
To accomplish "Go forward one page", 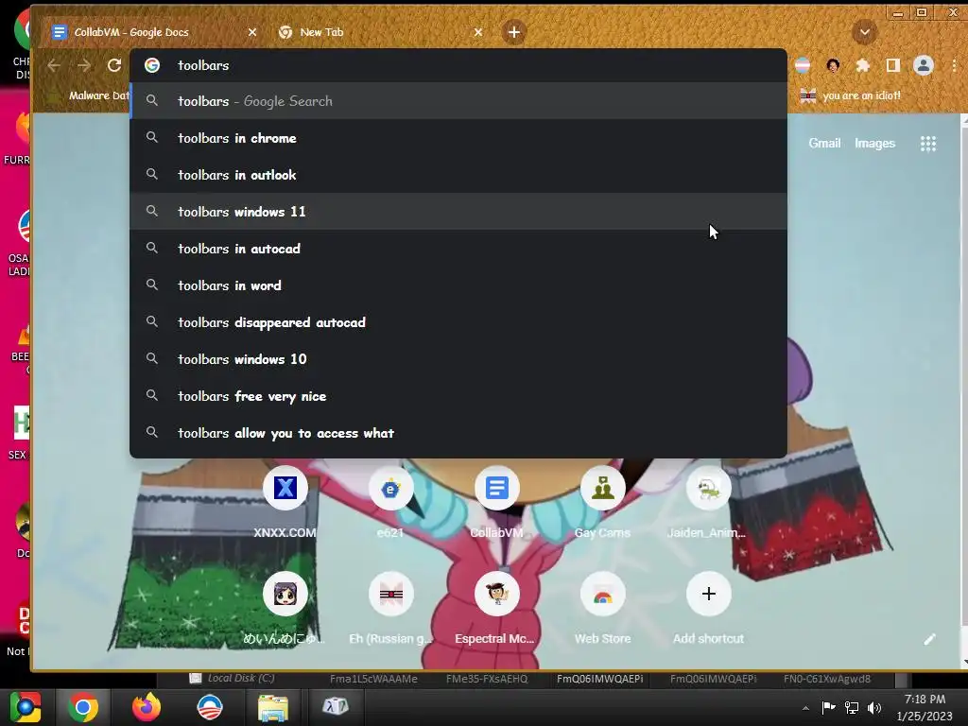I will pos(84,65).
